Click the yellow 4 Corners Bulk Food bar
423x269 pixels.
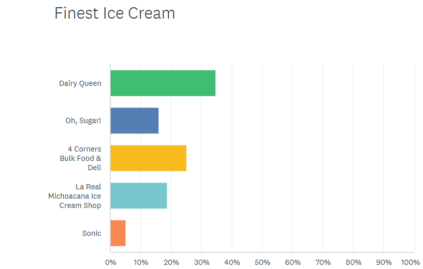148,158
